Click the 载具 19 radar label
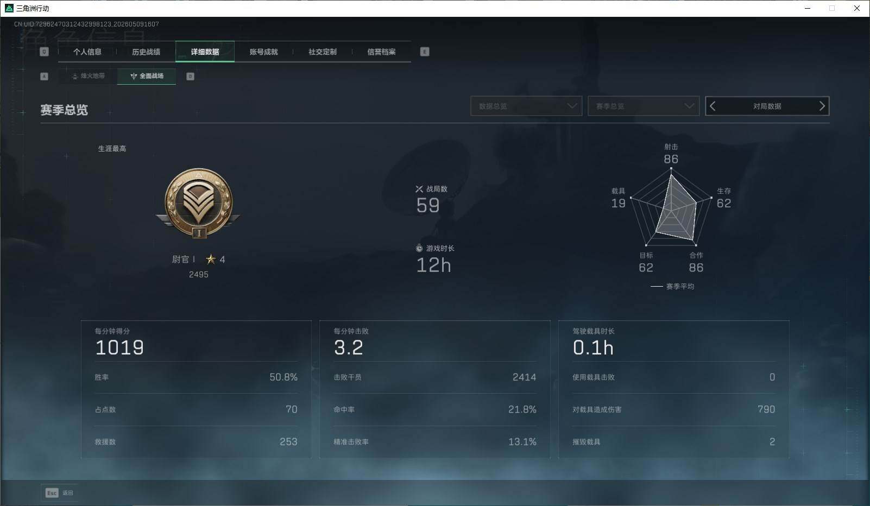The width and height of the screenshot is (870, 506). point(618,198)
